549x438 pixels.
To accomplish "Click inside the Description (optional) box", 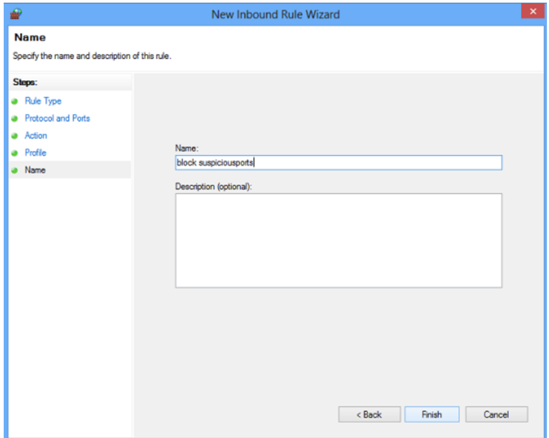I will (x=339, y=241).
